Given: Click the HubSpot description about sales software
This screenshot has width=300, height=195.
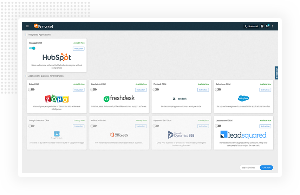Looking at the screenshot, I should point(57,67).
